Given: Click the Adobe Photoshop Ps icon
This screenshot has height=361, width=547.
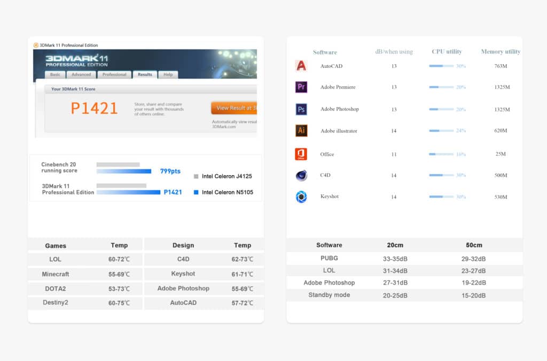Looking at the screenshot, I should tap(301, 109).
